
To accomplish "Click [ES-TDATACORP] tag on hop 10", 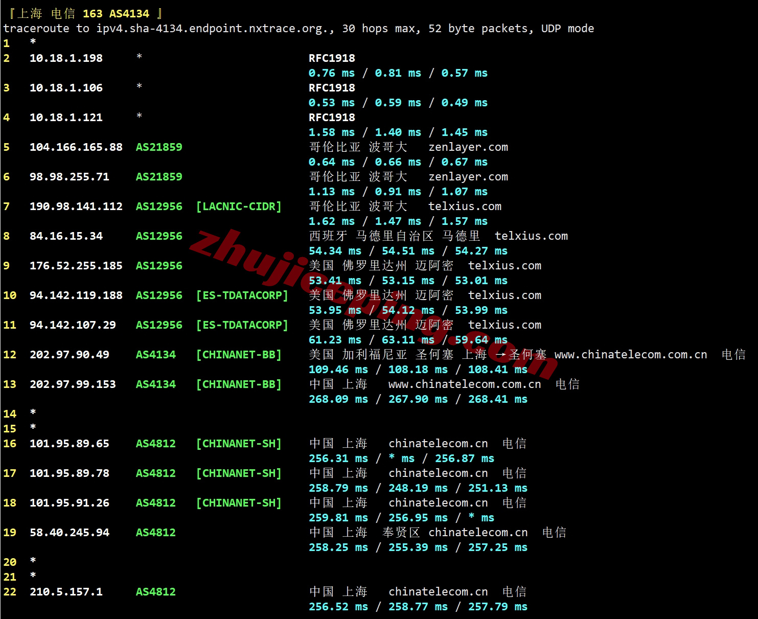I will (x=242, y=295).
